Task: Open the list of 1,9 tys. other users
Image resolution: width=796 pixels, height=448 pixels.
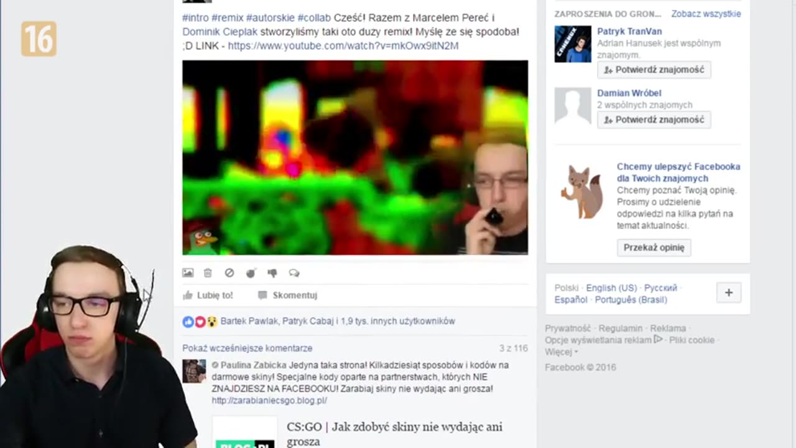Action: [x=398, y=321]
